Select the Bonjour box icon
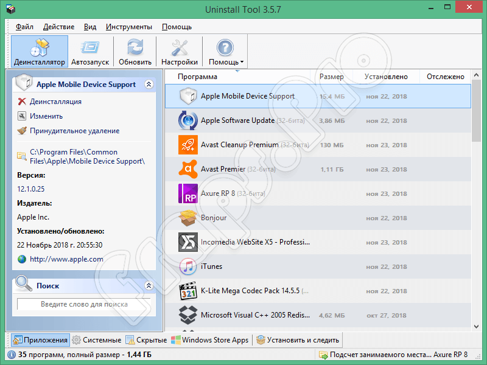The image size is (487, 365). click(x=188, y=218)
